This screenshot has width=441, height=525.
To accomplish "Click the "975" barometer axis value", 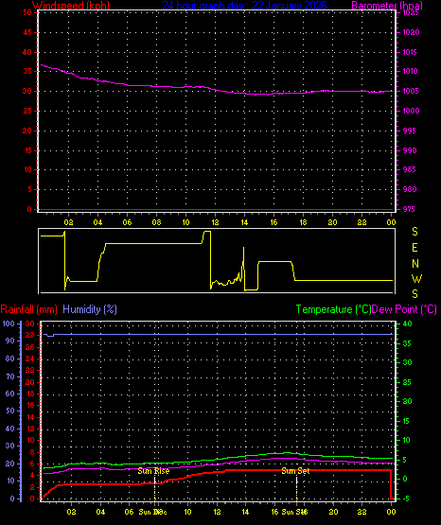I will click(410, 209).
